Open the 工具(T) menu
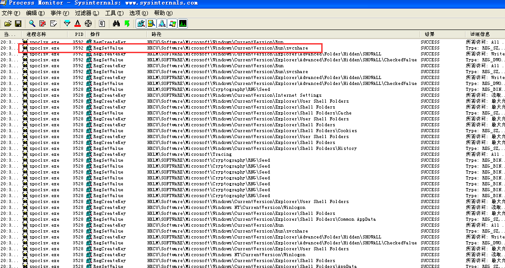 [x=113, y=13]
